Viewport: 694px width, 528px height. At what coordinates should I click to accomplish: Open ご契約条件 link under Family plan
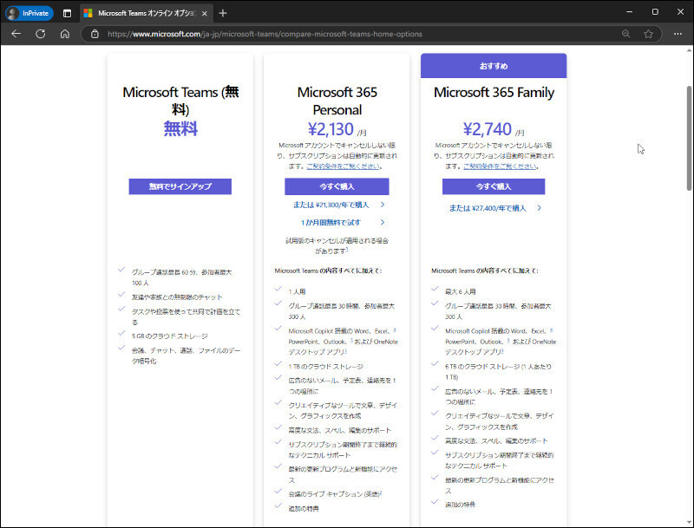(x=500, y=166)
